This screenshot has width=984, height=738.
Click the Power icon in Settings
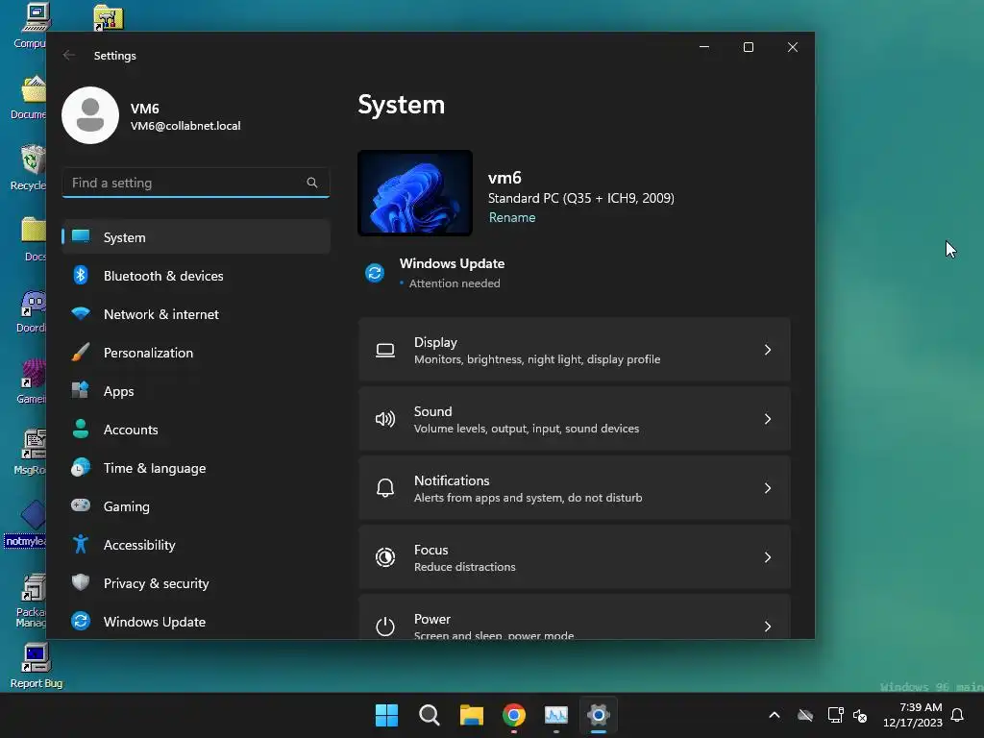(x=385, y=626)
